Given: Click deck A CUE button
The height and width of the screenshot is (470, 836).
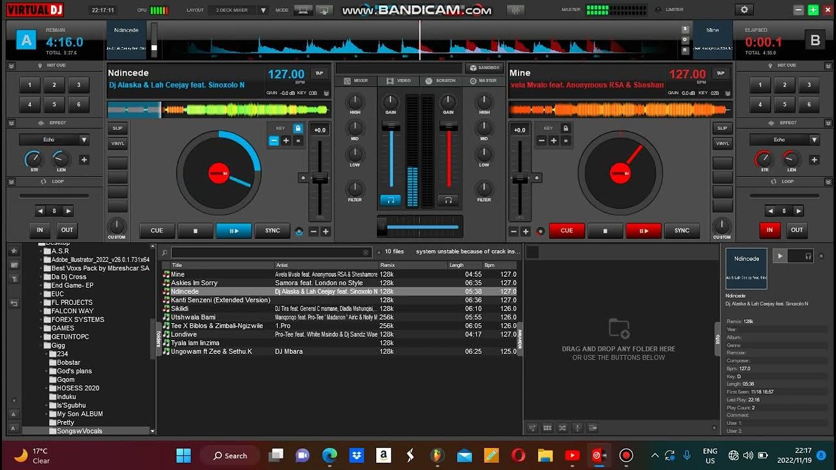Looking at the screenshot, I should click(157, 230).
